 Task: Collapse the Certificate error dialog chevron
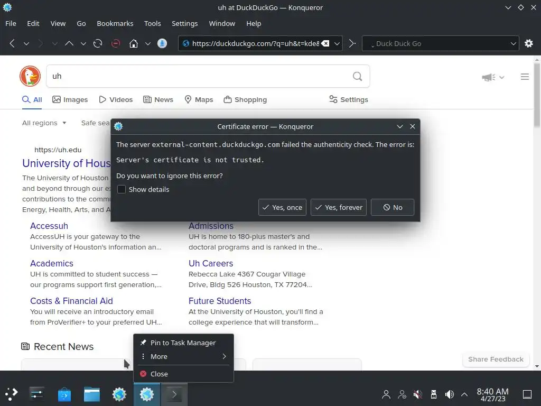tap(400, 126)
